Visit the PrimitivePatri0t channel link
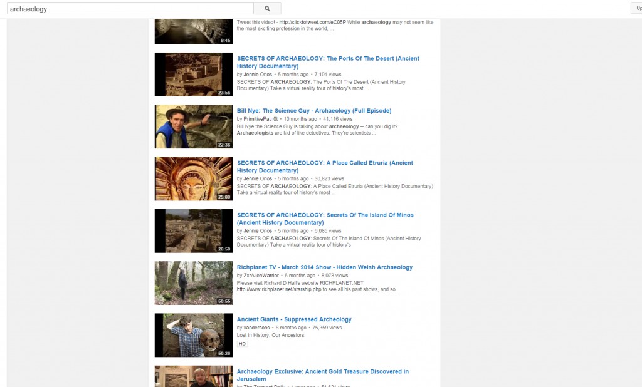This screenshot has height=387, width=642. click(x=260, y=119)
